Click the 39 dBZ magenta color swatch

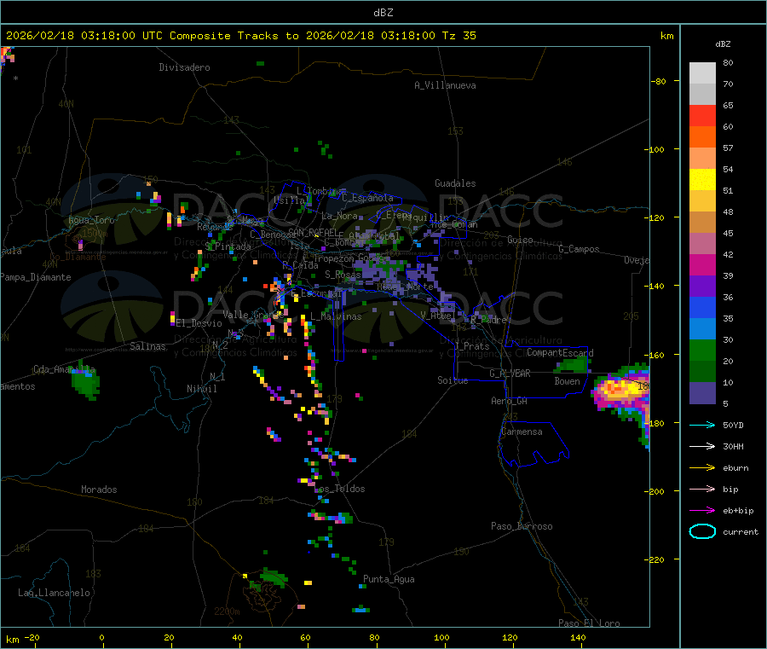[x=702, y=264]
